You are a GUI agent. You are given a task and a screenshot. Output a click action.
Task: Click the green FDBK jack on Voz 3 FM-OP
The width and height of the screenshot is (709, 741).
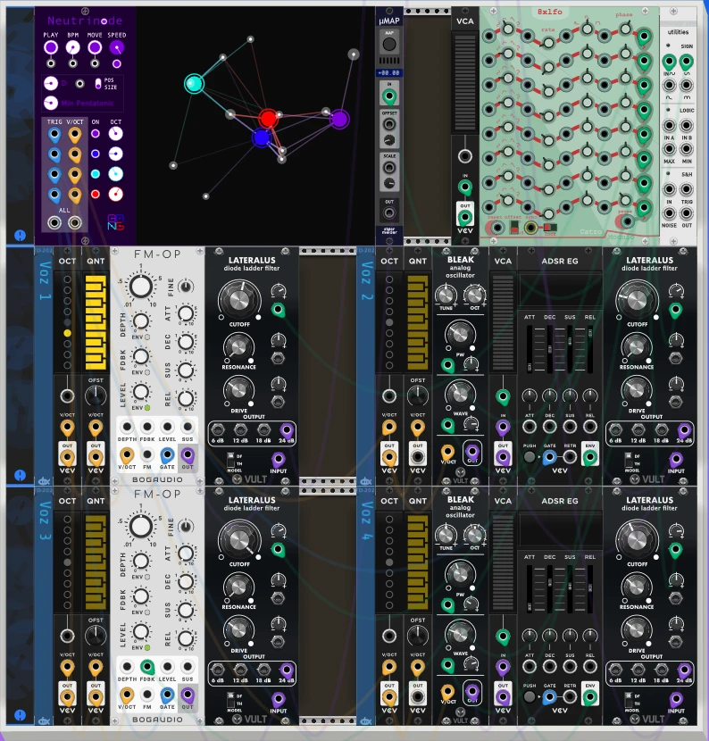[x=147, y=667]
